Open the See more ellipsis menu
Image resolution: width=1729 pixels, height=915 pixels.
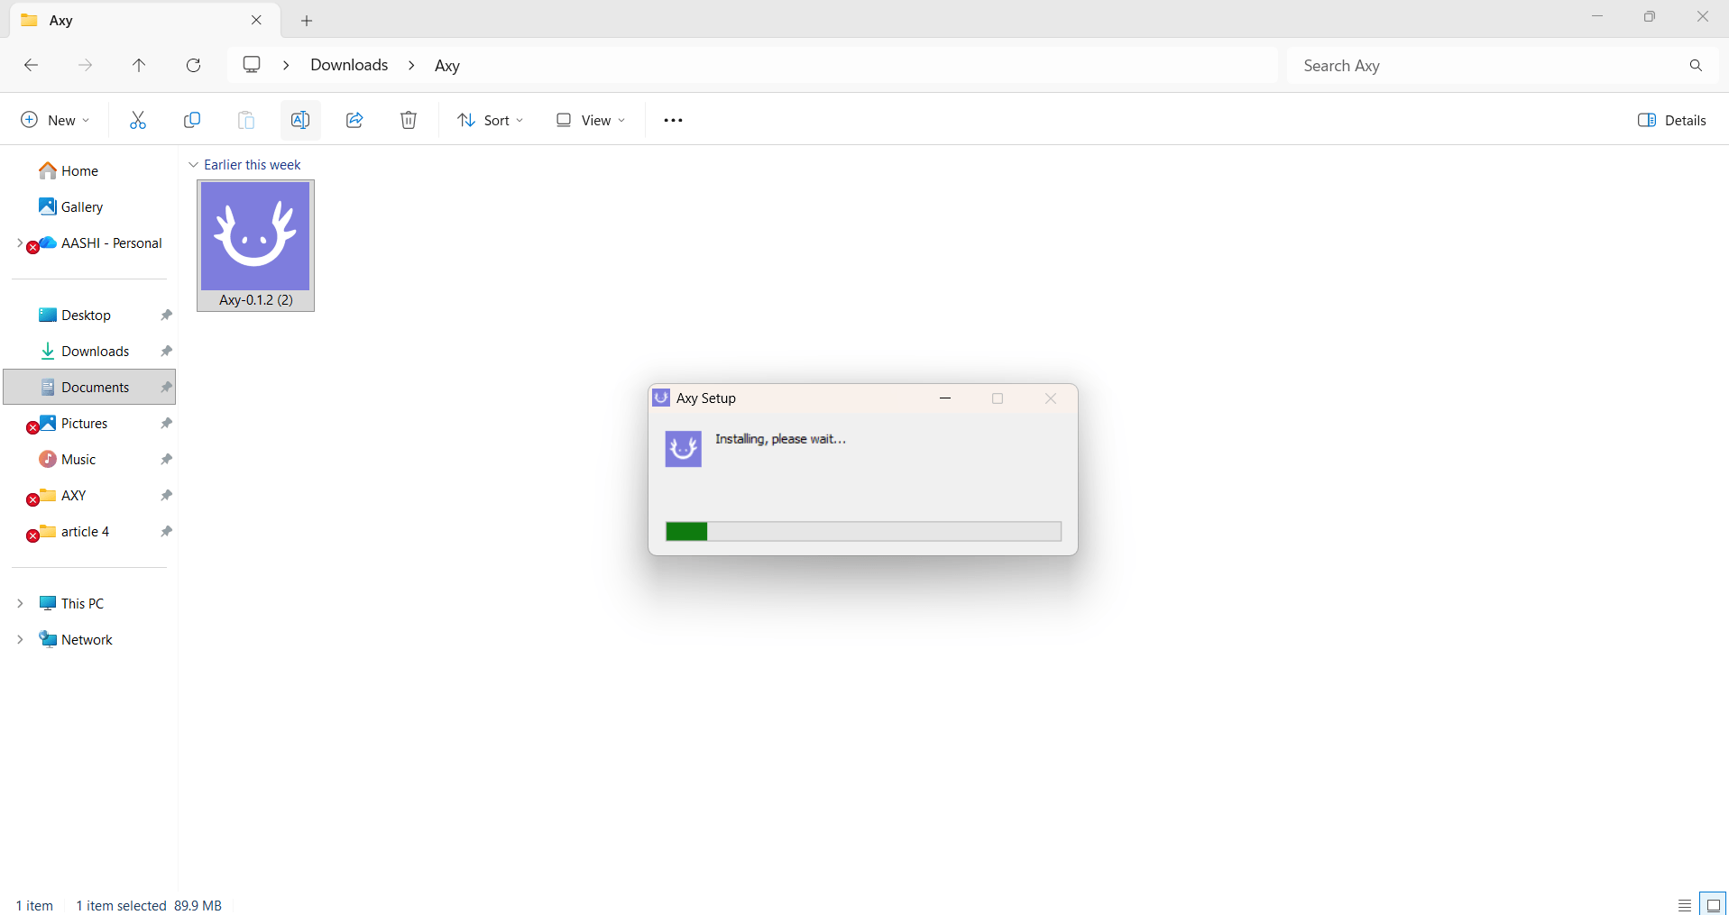pos(673,120)
